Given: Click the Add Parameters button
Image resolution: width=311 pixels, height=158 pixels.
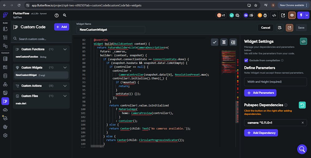Looking at the screenshot, I should (x=260, y=93).
